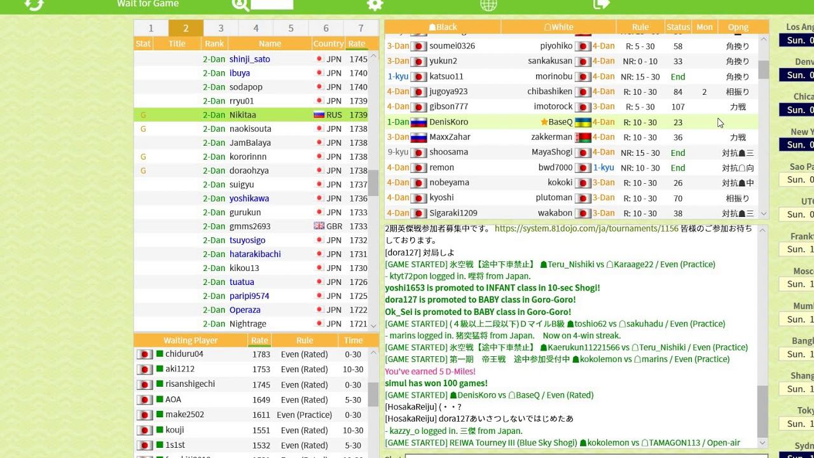This screenshot has height=458, width=814.
Task: Click the Japan flag beside Sigaraki1209
Action: point(418,213)
